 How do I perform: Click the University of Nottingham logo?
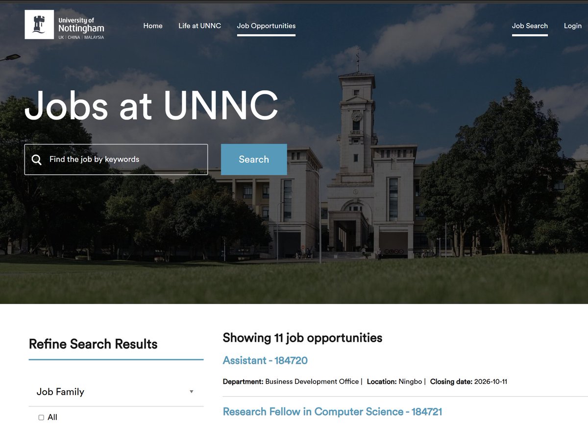pos(65,24)
